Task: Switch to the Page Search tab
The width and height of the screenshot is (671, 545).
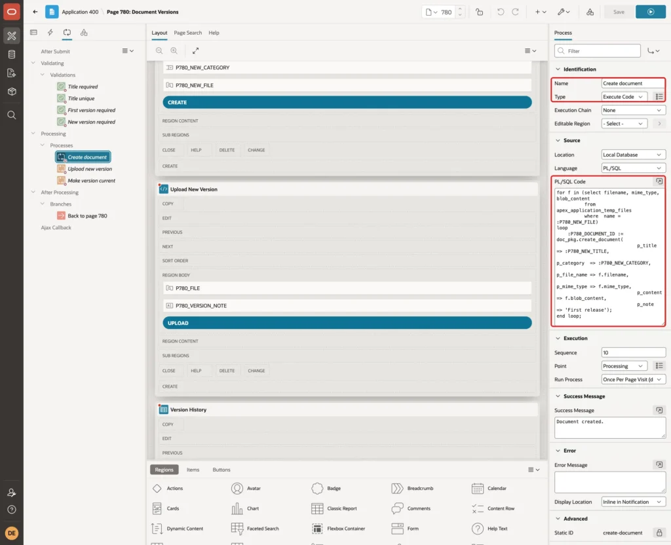Action: pos(187,33)
